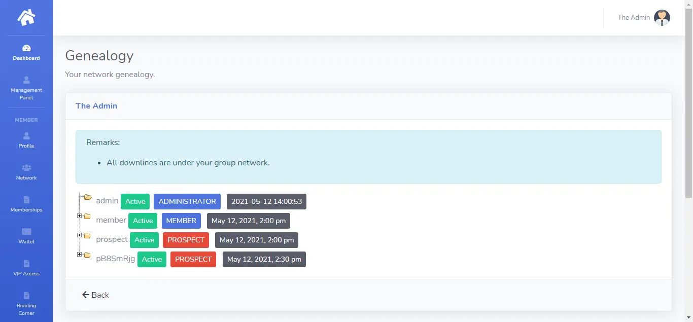The height and width of the screenshot is (322, 693).
Task: Click the admin user avatar
Action: pos(662,18)
